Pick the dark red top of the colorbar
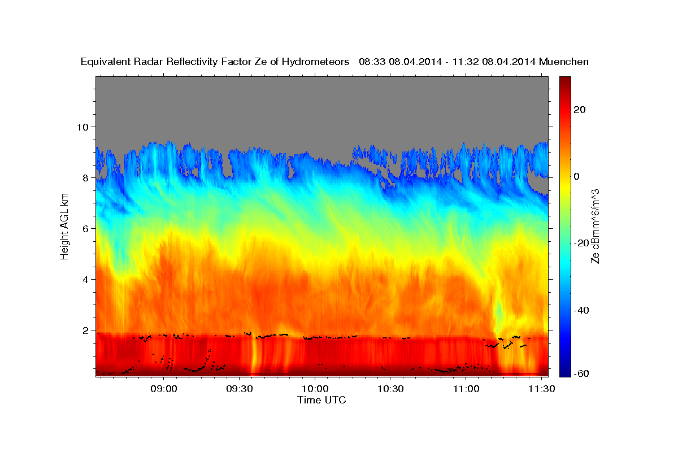This screenshot has height=452, width=678. point(565,80)
